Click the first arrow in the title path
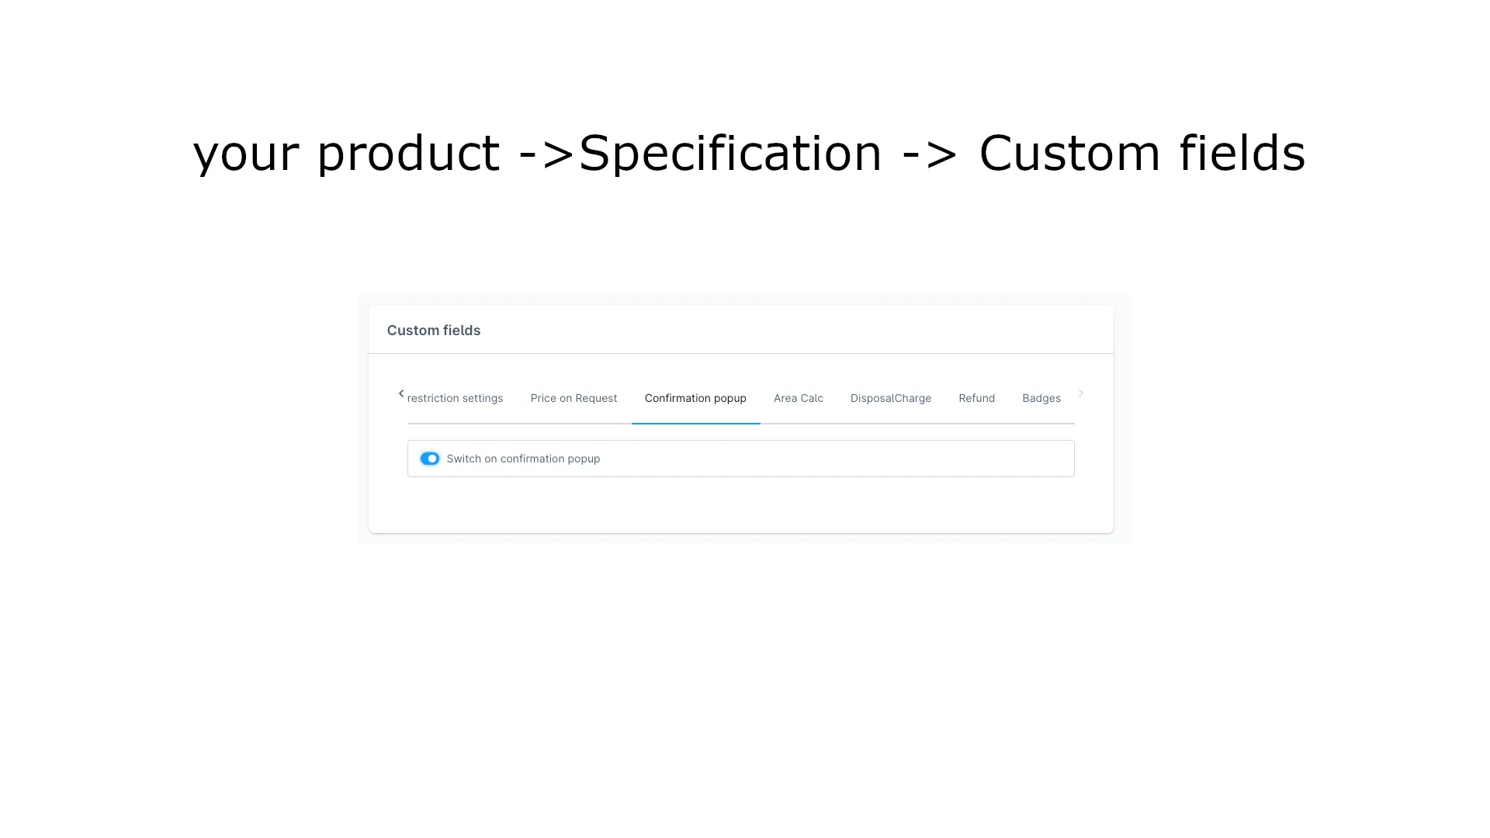The height and width of the screenshot is (838, 1490). pos(546,153)
